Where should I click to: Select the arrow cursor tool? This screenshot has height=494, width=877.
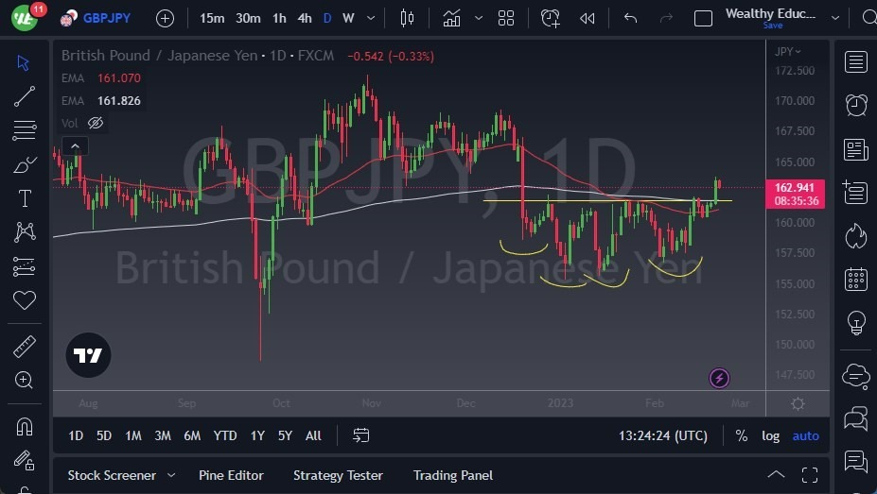tap(24, 62)
